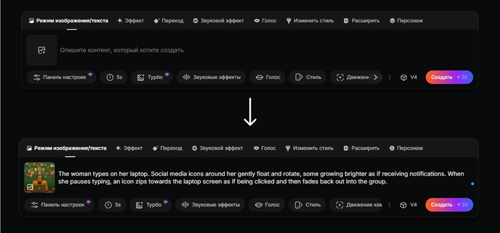Click the prompt text in bottom panel

coord(261,178)
